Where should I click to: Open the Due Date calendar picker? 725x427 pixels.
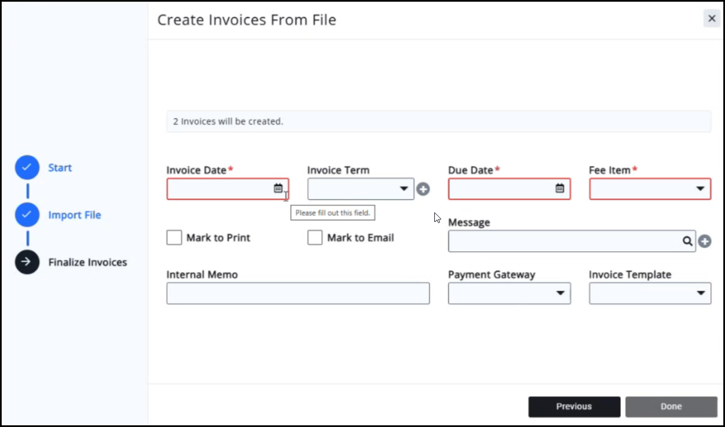click(x=559, y=189)
